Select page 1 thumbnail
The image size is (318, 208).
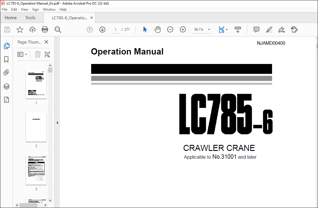click(36, 84)
